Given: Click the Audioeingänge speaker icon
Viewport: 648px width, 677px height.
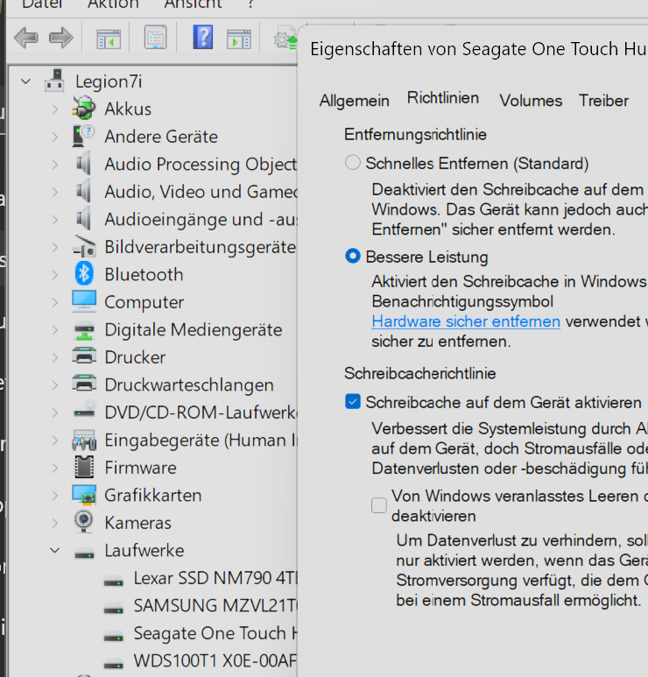Looking at the screenshot, I should [x=84, y=219].
